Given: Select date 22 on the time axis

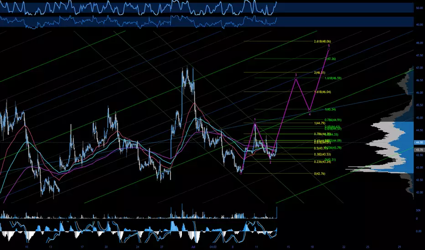Looking at the screenshot, I should click(x=344, y=247).
